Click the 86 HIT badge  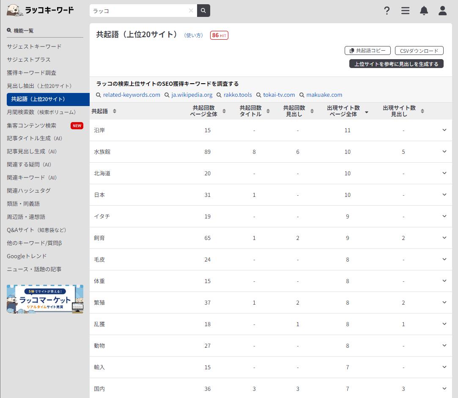(219, 35)
